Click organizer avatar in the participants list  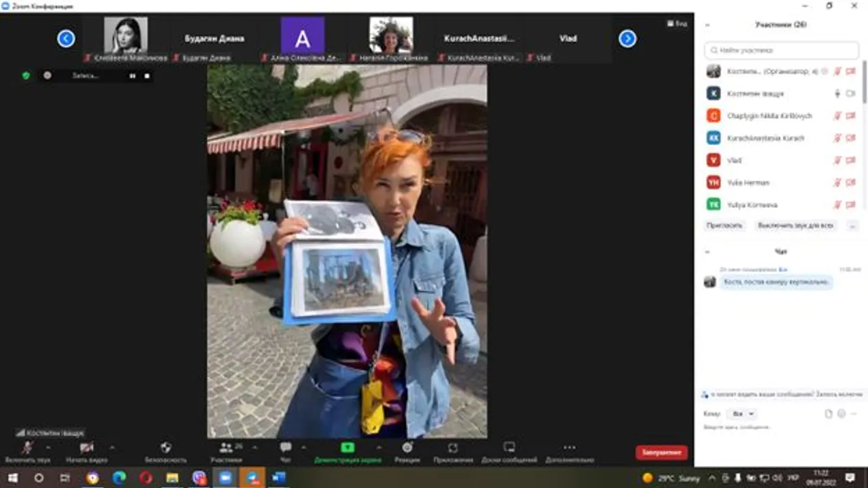point(714,71)
